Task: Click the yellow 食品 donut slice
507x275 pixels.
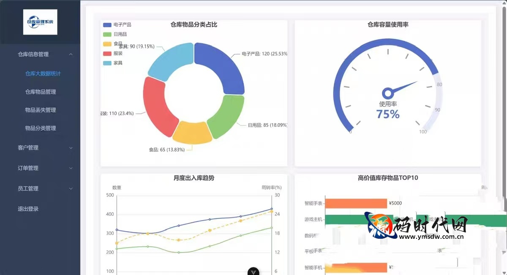Action: (192, 133)
